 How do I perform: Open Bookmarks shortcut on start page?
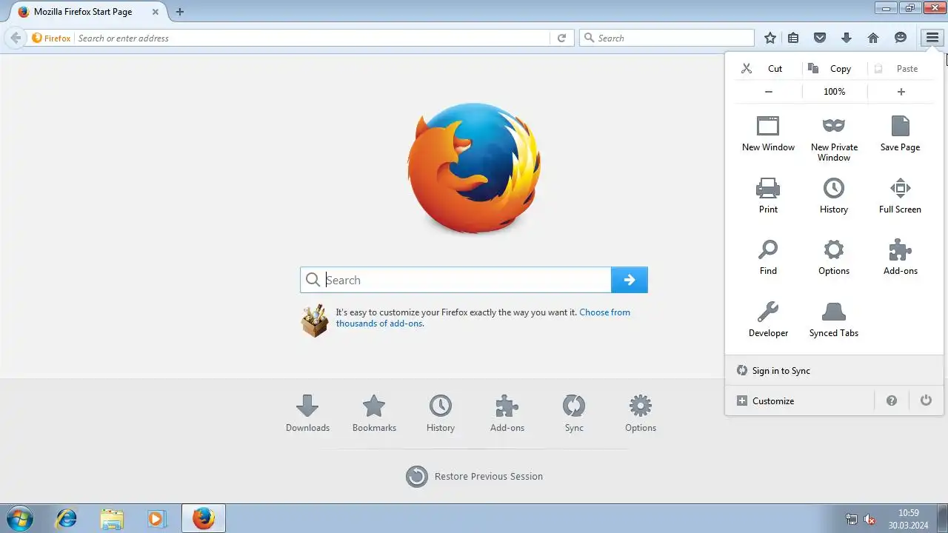pyautogui.click(x=374, y=413)
